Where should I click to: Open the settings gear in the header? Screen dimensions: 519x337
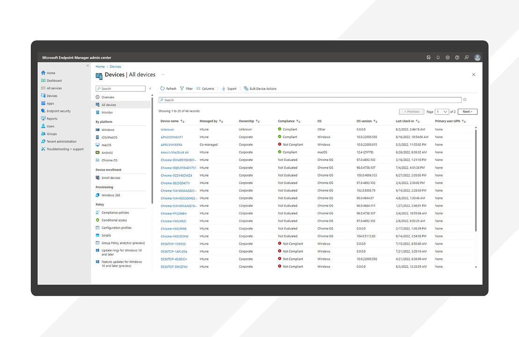pos(447,58)
